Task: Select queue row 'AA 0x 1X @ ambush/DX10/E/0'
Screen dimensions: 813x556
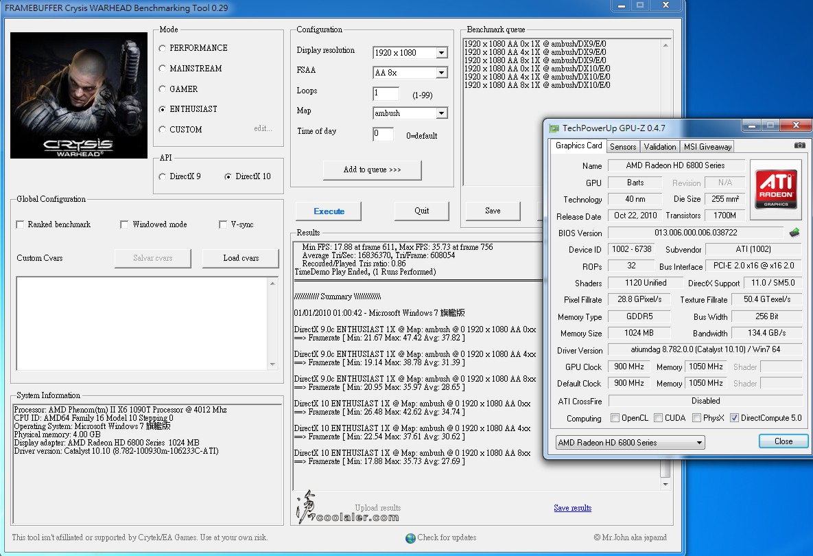Action: (x=537, y=69)
